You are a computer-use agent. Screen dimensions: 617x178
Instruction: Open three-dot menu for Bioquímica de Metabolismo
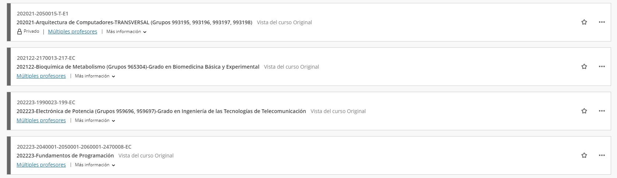click(602, 66)
